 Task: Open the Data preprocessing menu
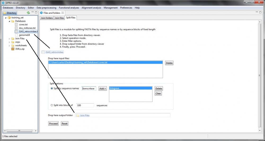pos(46,8)
